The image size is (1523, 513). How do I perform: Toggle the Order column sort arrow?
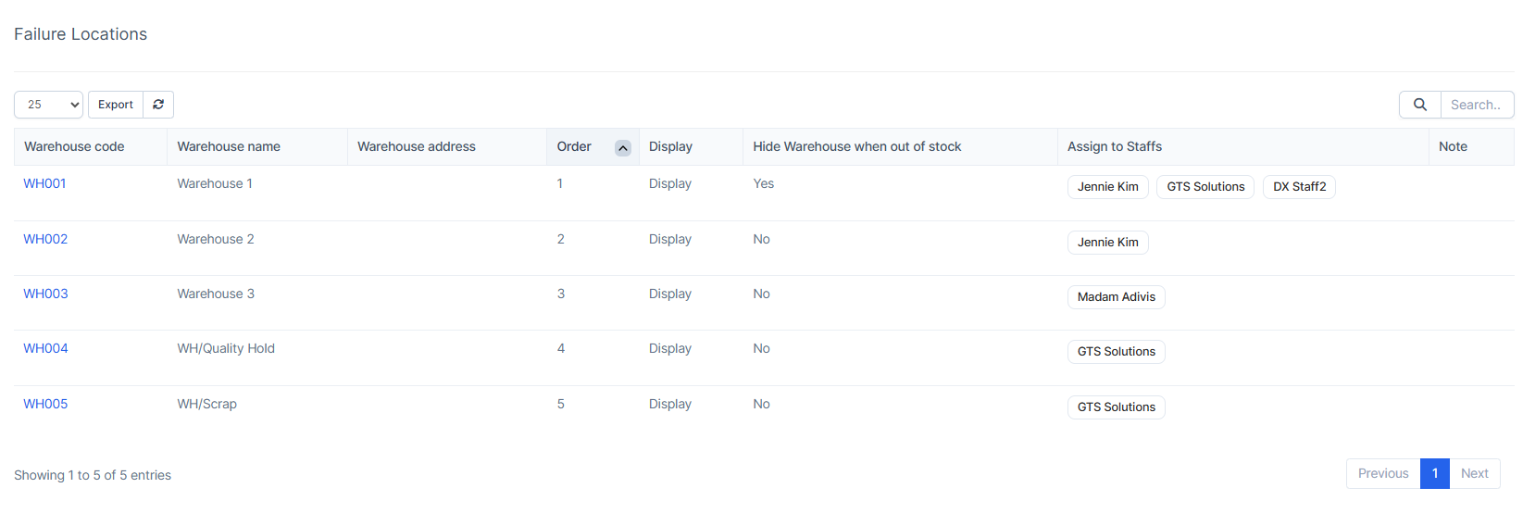(623, 148)
